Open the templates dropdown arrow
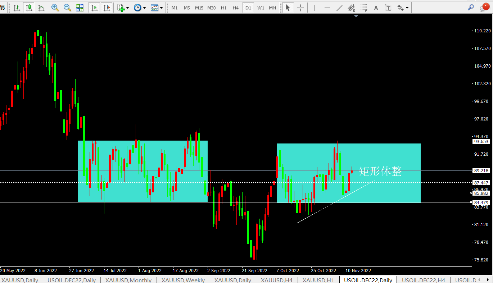The width and height of the screenshot is (493, 283). [162, 8]
